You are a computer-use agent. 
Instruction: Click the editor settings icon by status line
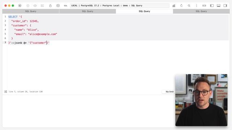click(6, 92)
